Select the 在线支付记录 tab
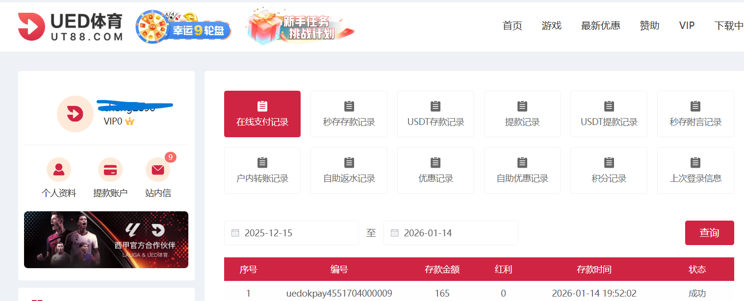The image size is (744, 301). coord(262,114)
